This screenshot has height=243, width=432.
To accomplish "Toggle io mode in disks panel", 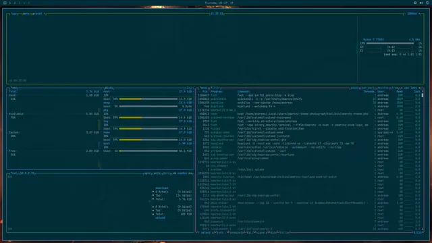I will coord(189,88).
